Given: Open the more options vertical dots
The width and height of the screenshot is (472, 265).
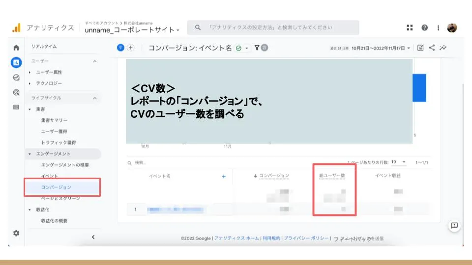Looking at the screenshot, I should tap(438, 27).
